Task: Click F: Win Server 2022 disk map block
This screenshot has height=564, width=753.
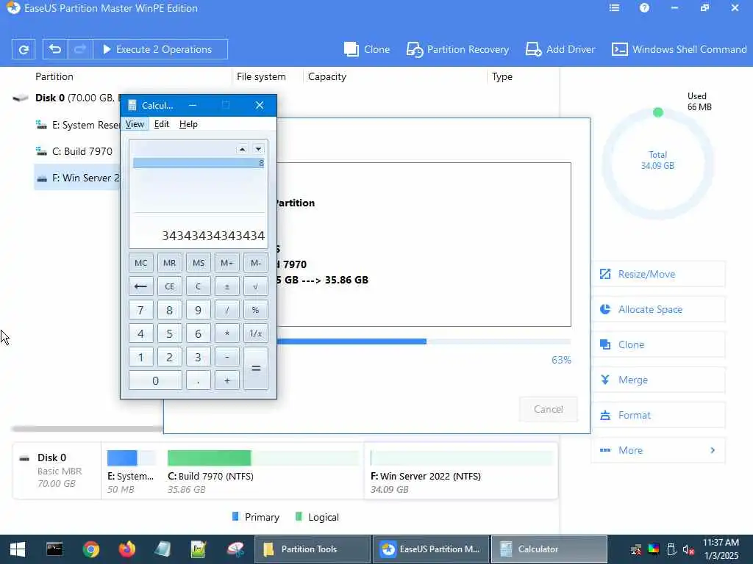Action: pos(461,471)
